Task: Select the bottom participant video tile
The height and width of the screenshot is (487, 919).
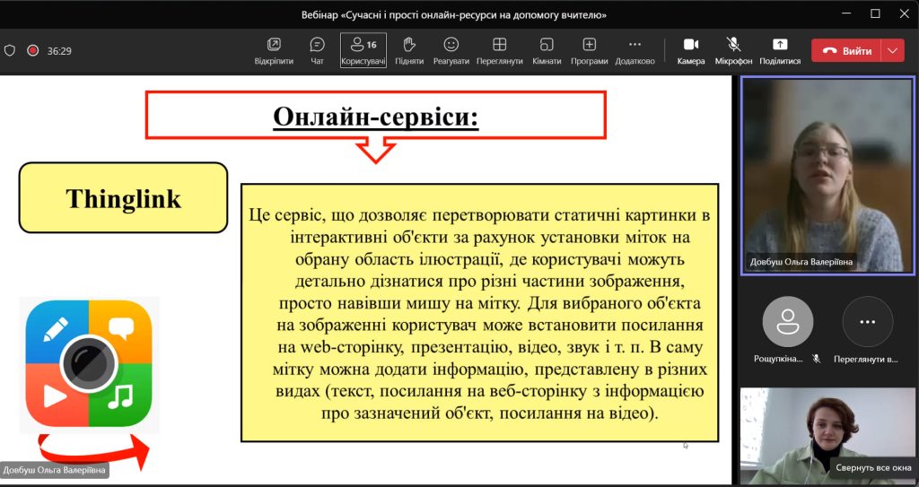Action: click(x=827, y=436)
